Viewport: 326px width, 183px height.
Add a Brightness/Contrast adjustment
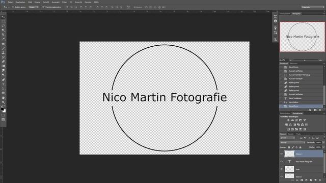(288, 120)
